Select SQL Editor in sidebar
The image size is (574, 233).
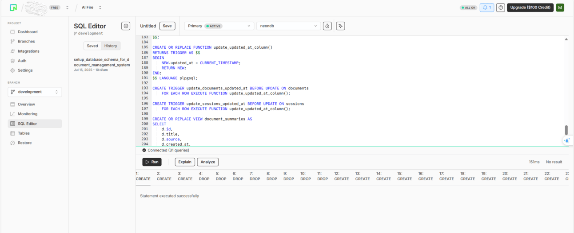point(35,124)
